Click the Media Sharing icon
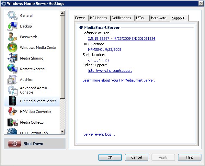 [x=12, y=58]
